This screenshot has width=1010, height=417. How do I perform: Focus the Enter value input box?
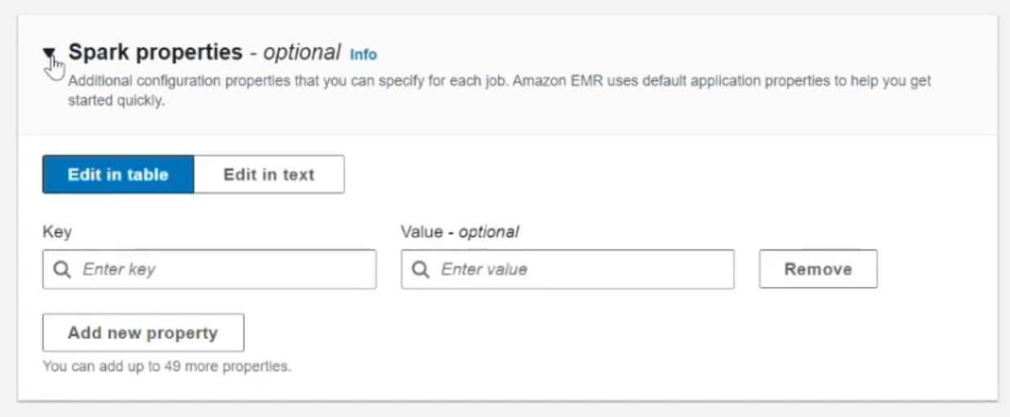[x=580, y=269]
